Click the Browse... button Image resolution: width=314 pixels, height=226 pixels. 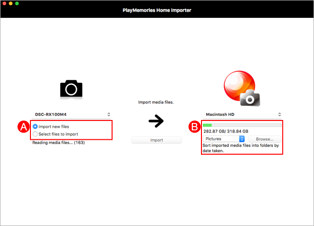[264, 139]
